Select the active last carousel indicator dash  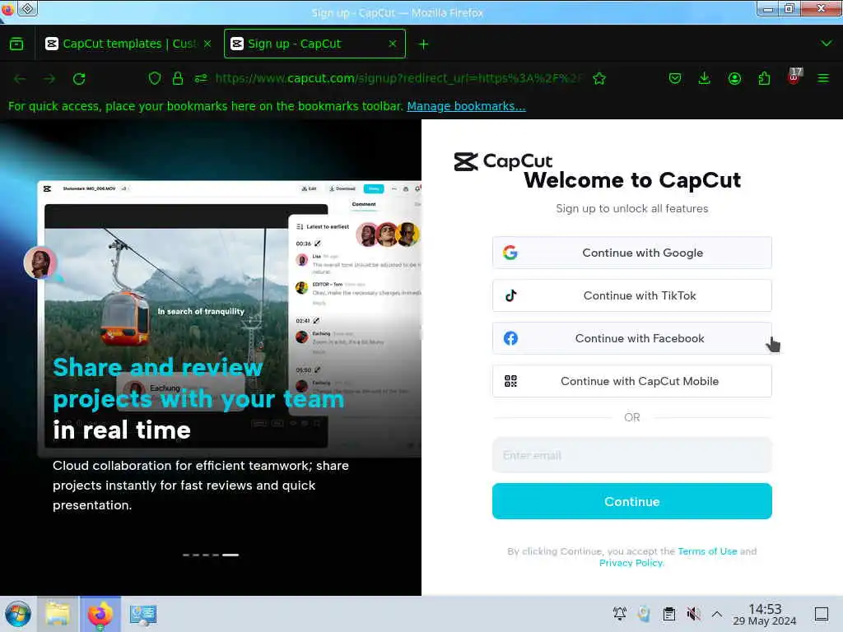click(231, 555)
